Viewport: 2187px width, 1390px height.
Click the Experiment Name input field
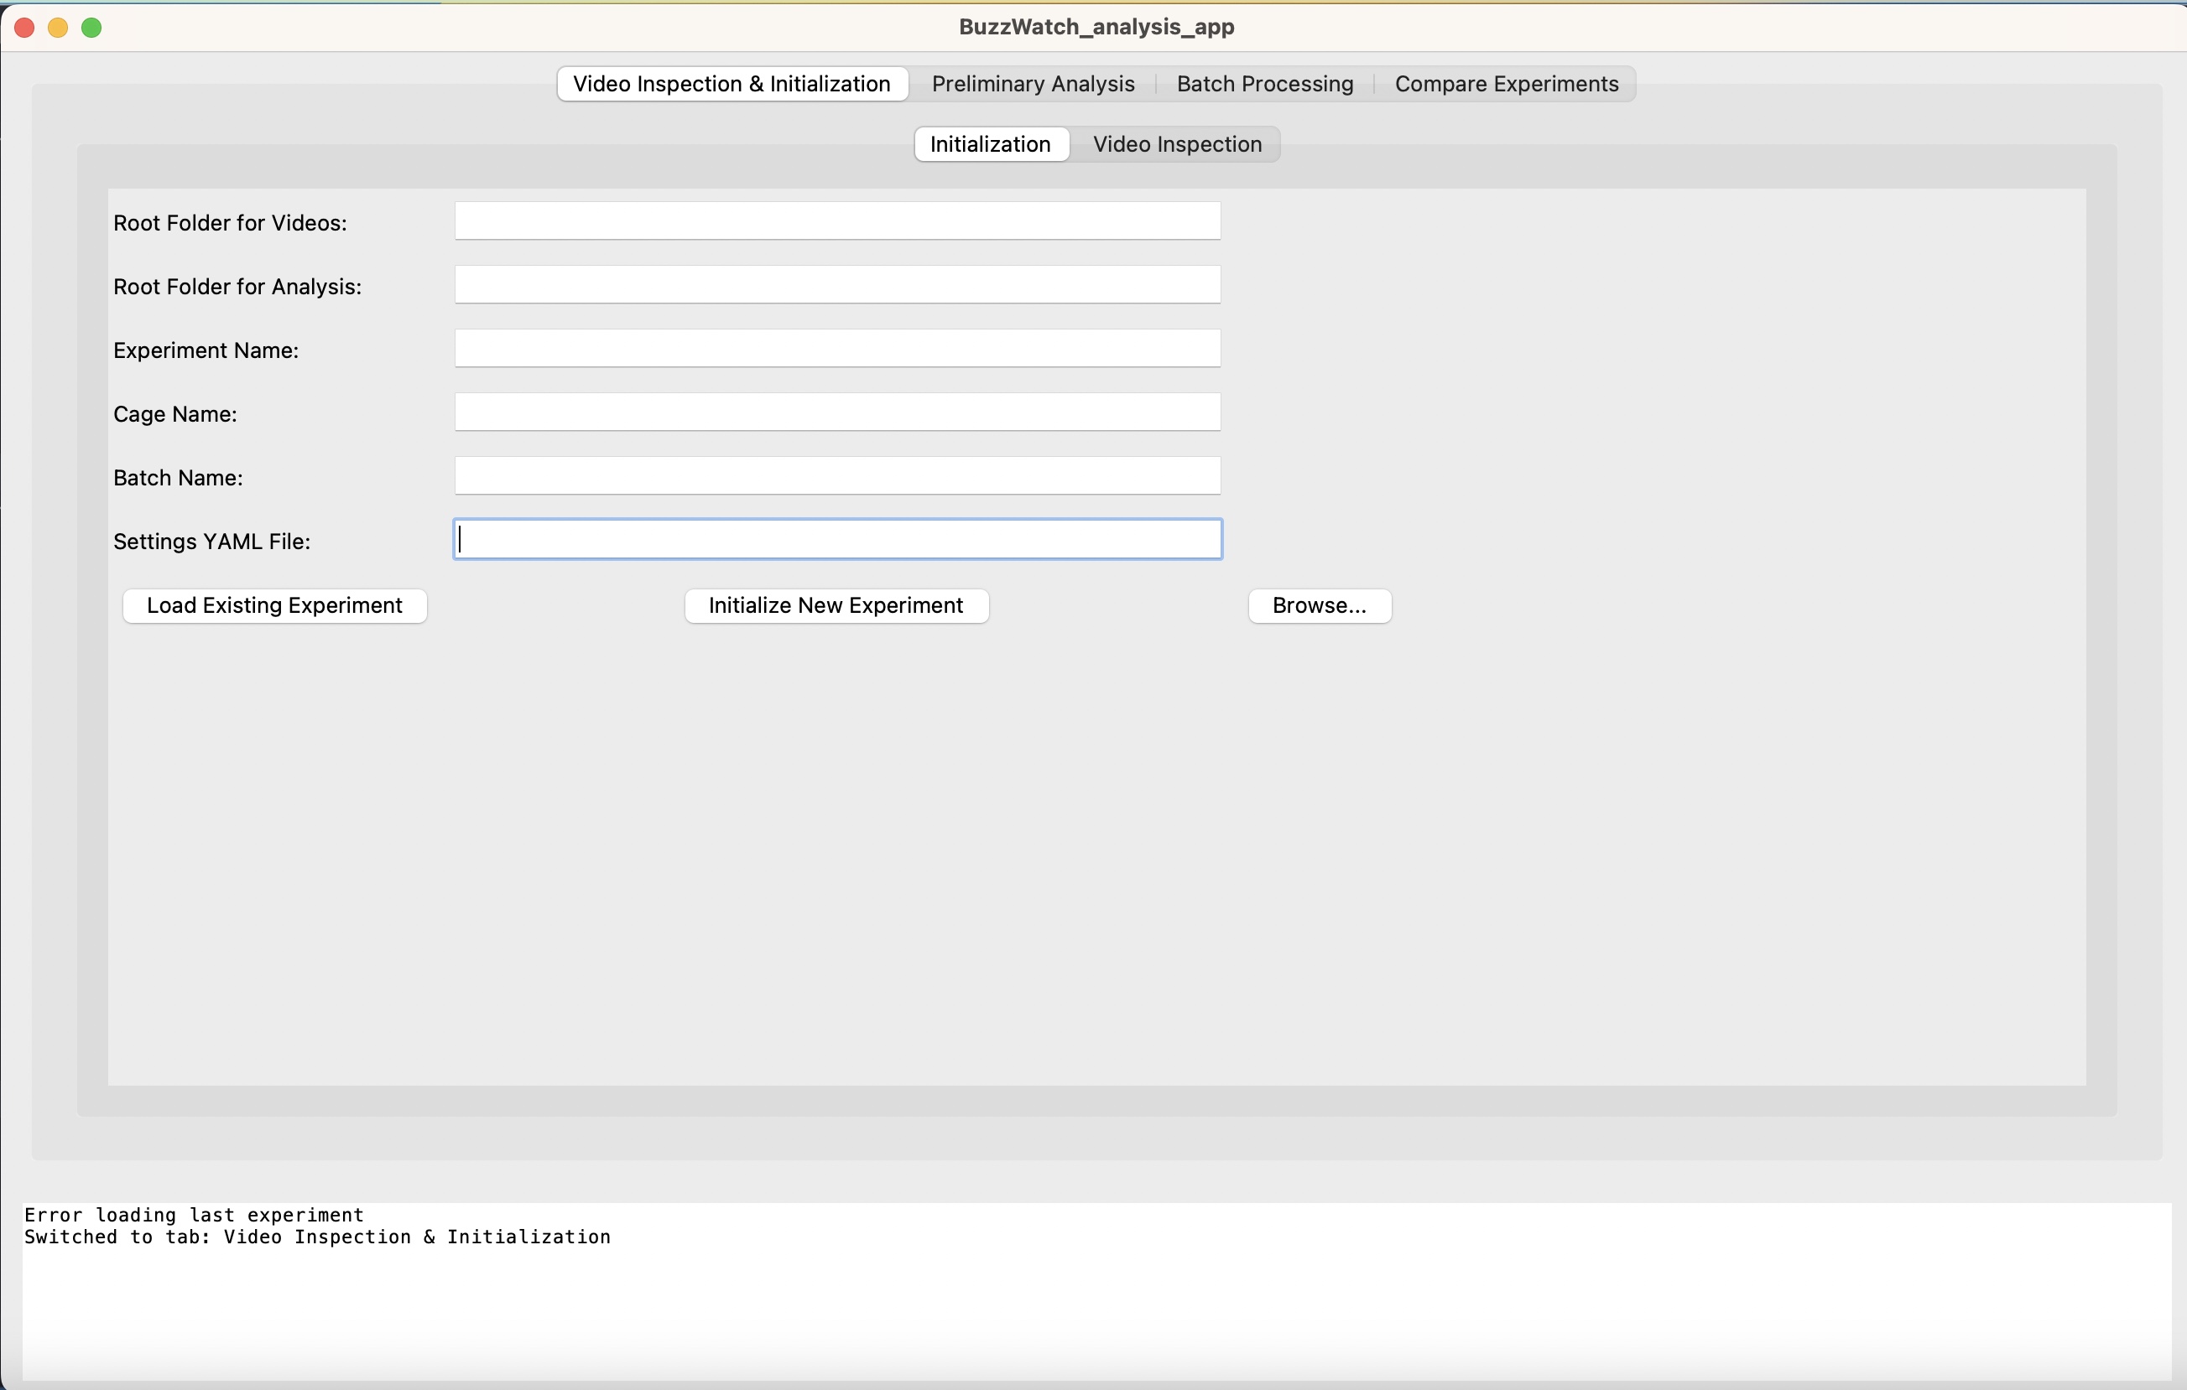pos(837,349)
